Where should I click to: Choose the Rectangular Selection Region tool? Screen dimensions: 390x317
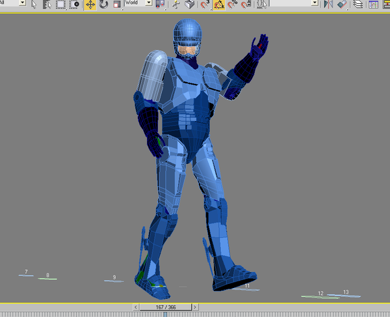(x=60, y=4)
